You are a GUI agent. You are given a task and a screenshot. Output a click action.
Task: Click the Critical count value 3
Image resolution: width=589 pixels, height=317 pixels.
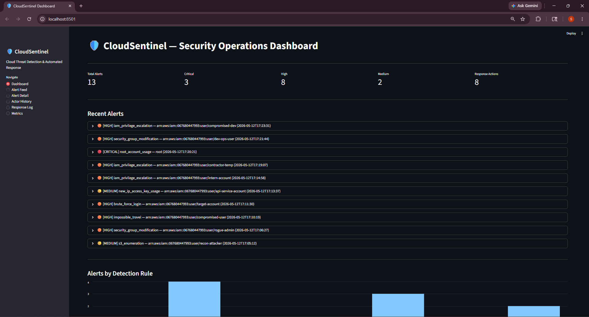coord(186,82)
